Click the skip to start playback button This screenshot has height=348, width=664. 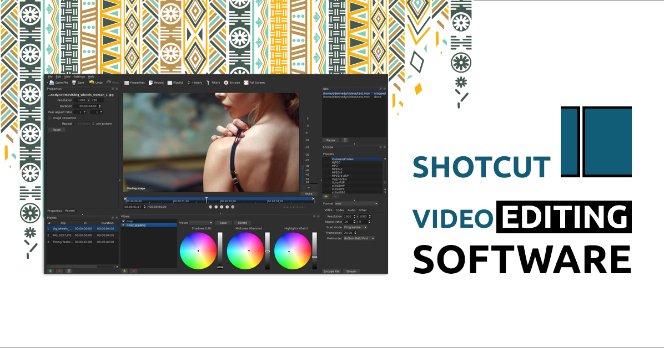pyautogui.click(x=210, y=207)
